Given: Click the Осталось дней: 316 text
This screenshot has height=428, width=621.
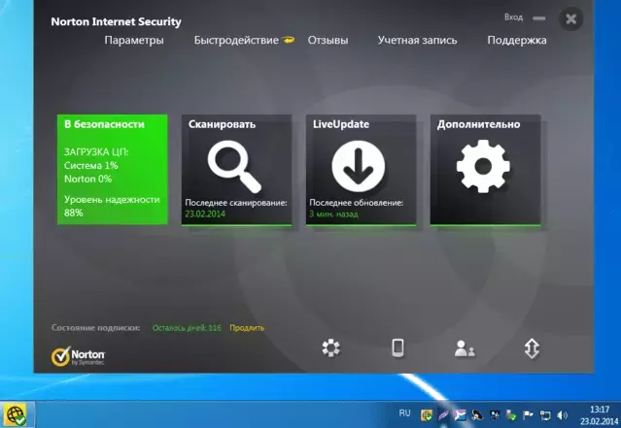Looking at the screenshot, I should [187, 328].
